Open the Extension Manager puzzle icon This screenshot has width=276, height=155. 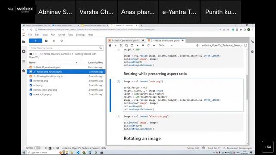pyautogui.click(x=24, y=71)
